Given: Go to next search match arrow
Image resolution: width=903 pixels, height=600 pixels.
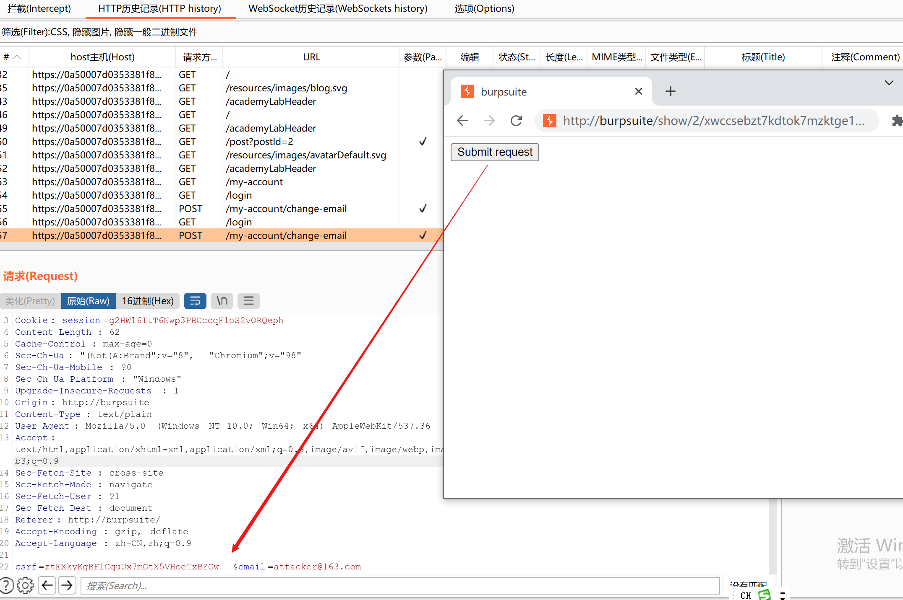Looking at the screenshot, I should 67,585.
